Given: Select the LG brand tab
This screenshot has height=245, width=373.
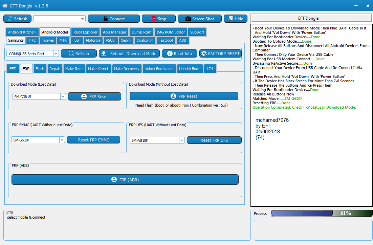Looking at the screenshot, I should [x=76, y=40].
